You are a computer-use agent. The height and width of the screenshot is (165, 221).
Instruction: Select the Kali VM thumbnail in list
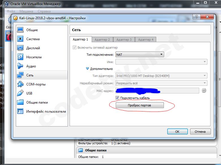pos(8,36)
